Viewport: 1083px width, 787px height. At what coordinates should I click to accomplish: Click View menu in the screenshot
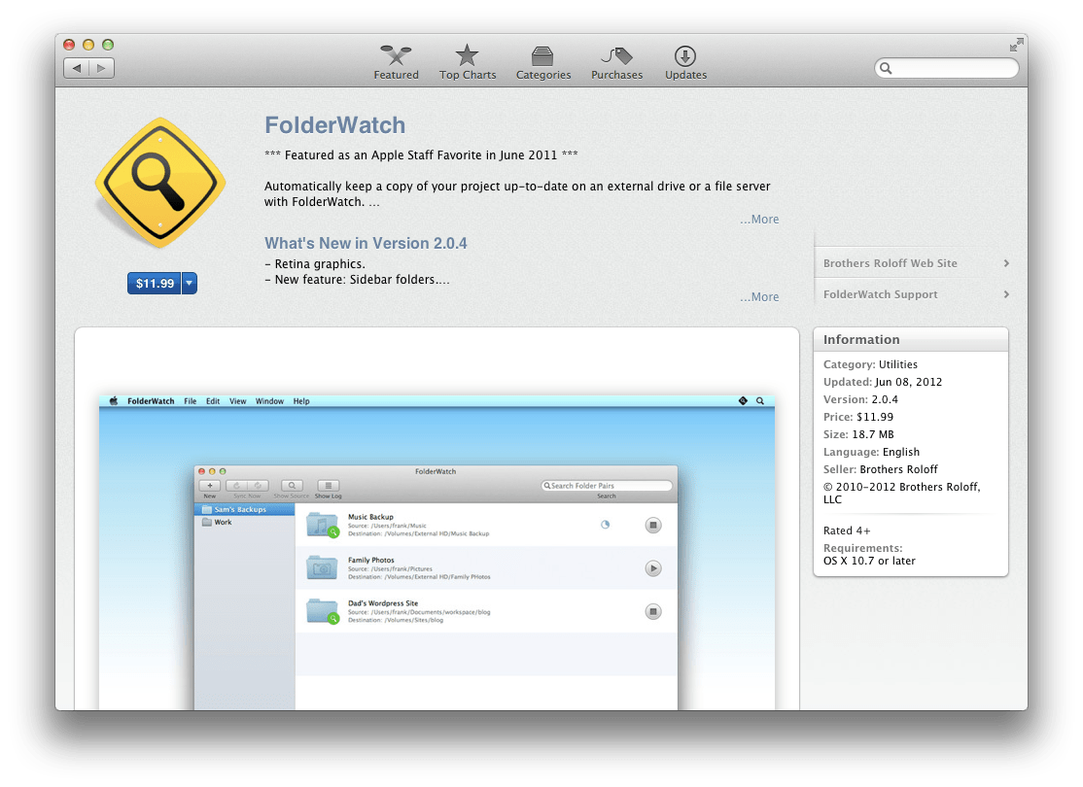237,401
